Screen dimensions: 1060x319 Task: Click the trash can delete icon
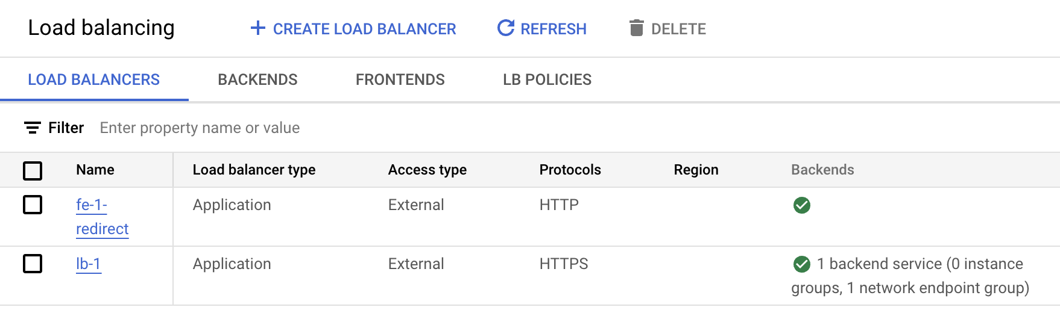(636, 28)
